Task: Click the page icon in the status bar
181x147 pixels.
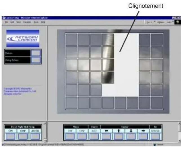Action: [3, 144]
